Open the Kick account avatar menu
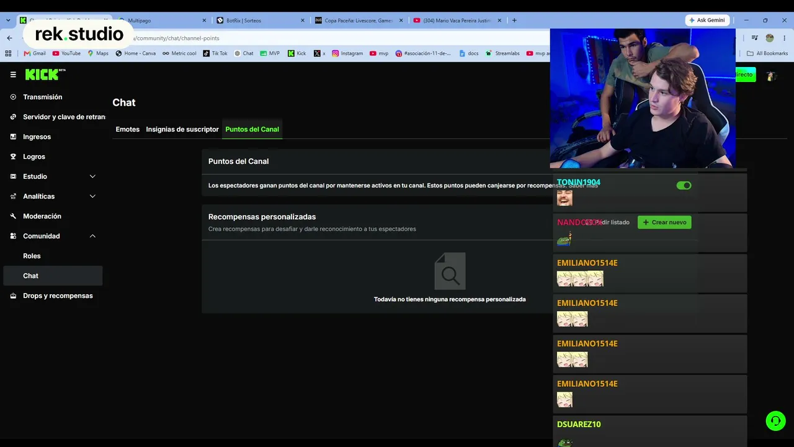This screenshot has height=447, width=794. click(771, 75)
